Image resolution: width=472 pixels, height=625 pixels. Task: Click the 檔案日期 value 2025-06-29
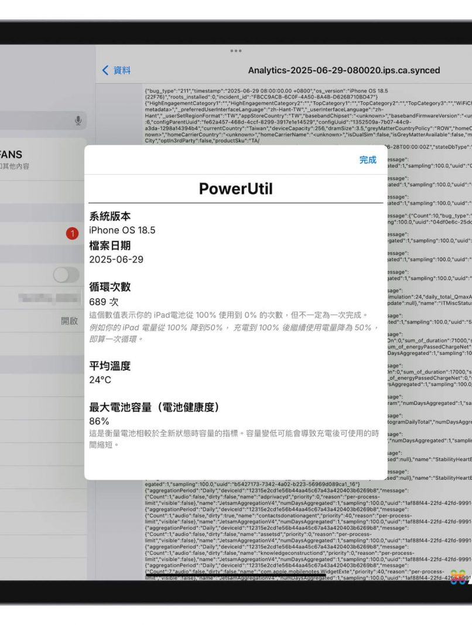116,259
